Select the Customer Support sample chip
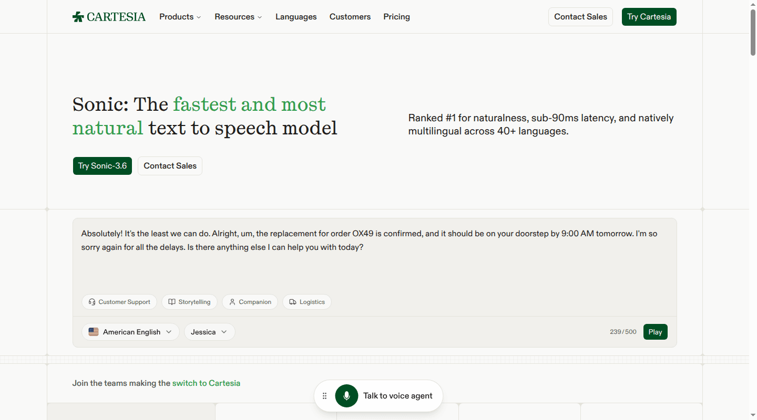This screenshot has height=420, width=757. pyautogui.click(x=119, y=302)
